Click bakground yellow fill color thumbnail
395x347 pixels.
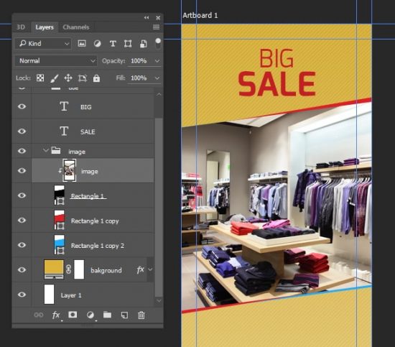tap(54, 269)
